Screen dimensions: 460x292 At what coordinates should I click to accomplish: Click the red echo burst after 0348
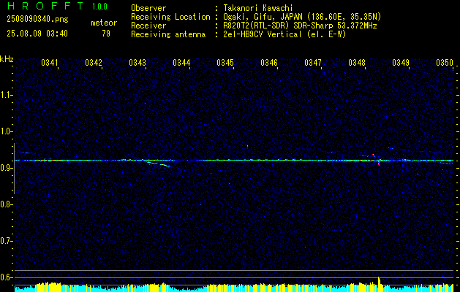pyautogui.click(x=379, y=162)
